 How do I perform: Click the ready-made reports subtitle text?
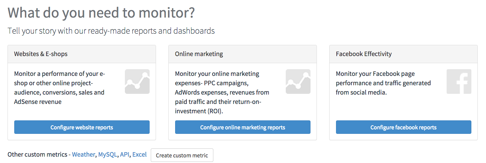pos(111,31)
